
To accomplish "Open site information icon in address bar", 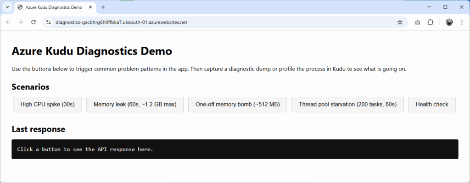I will coord(49,22).
